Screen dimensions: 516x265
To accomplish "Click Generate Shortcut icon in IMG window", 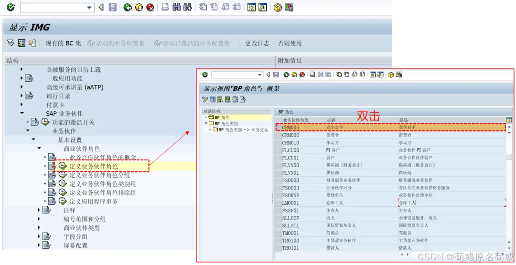I will tap(263, 7).
